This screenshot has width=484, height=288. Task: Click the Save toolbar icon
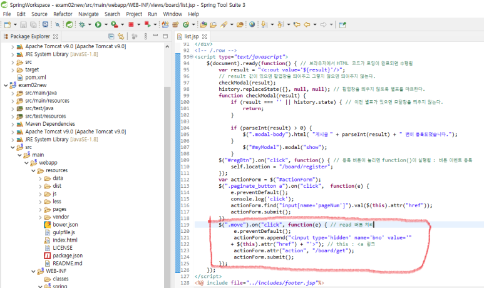tap(23, 24)
